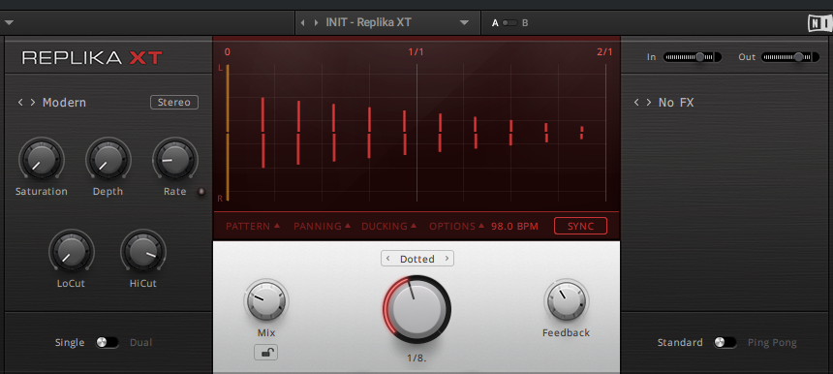Select slot B label
This screenshot has height=374, width=833.
tap(525, 23)
